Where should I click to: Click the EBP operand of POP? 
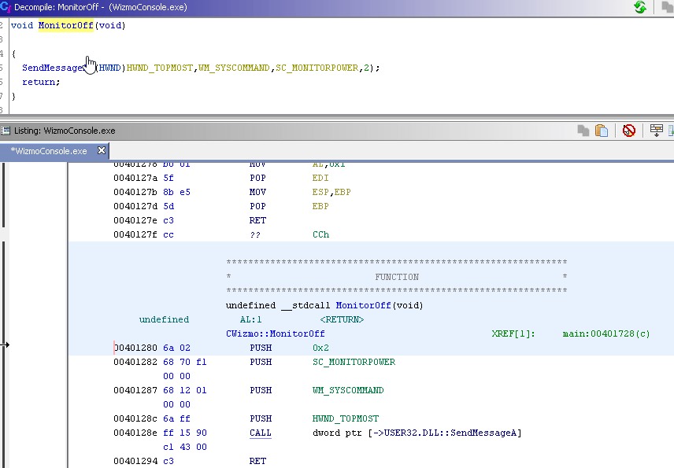[320, 206]
